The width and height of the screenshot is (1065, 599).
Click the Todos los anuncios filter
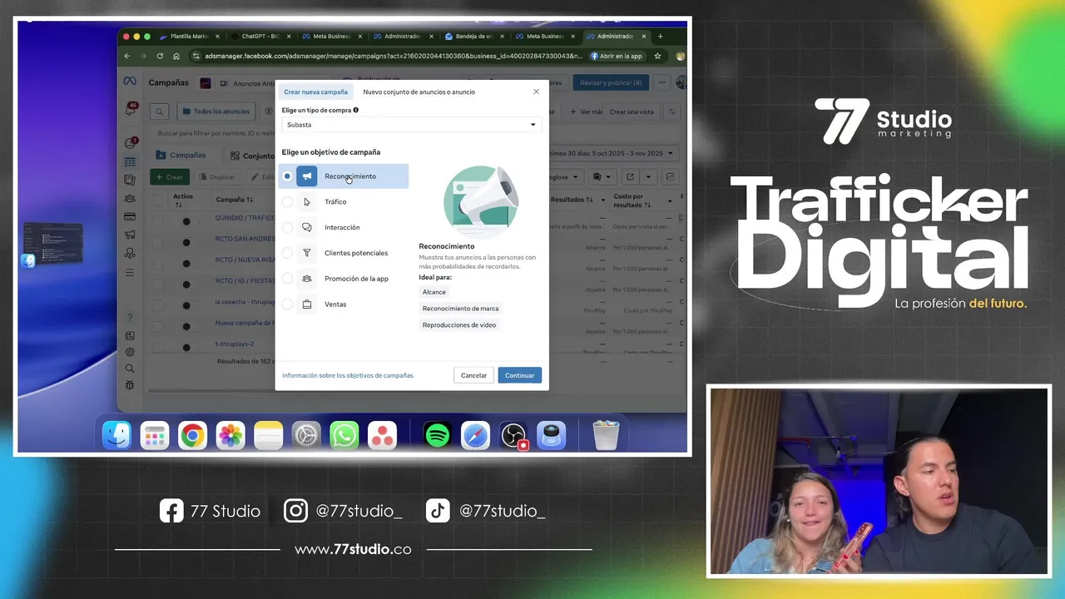tap(215, 111)
